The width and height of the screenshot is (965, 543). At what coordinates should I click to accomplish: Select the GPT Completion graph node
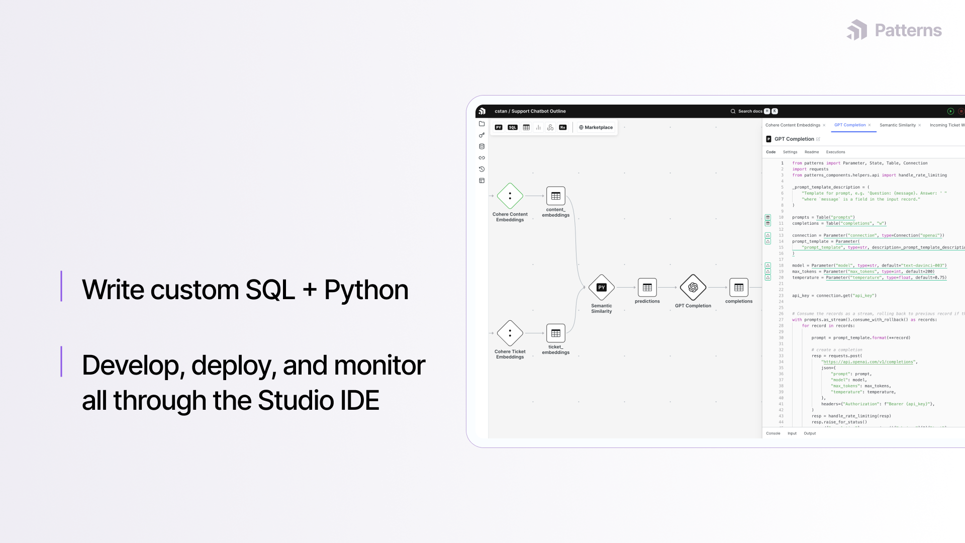pos(693,287)
